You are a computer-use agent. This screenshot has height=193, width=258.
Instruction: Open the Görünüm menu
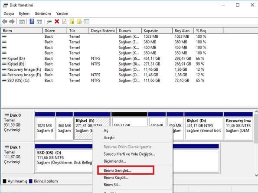tap(43, 13)
